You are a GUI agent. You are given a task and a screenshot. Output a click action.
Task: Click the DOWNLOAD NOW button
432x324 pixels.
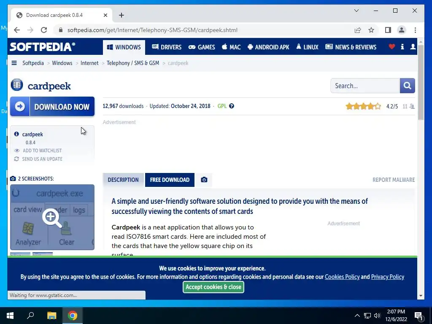52,106
